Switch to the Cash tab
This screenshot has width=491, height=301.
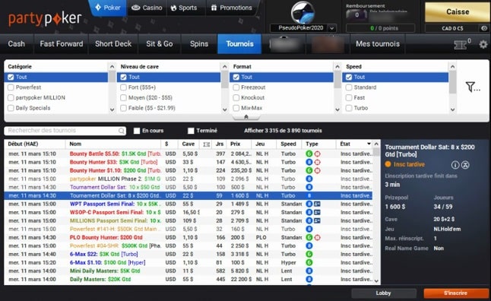point(17,44)
